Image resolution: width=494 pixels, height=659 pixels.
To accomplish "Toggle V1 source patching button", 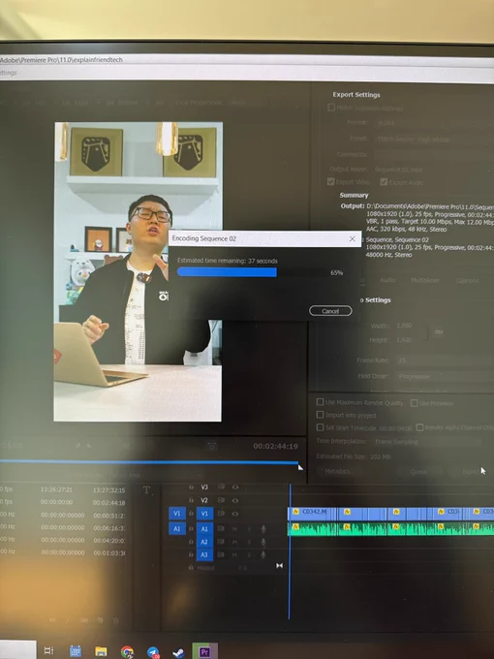I will coord(177,514).
